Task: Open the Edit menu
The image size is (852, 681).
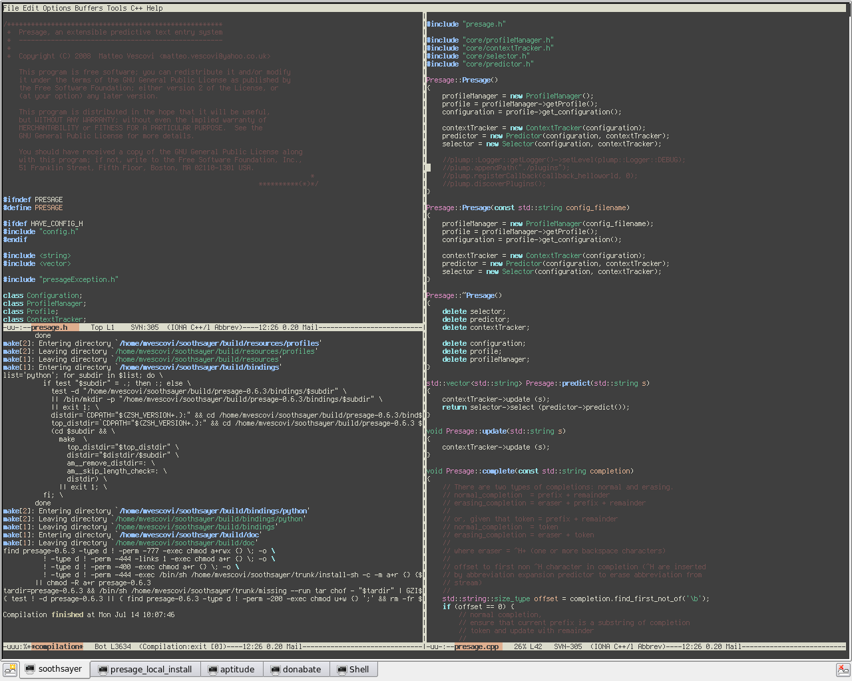Action: coord(31,8)
